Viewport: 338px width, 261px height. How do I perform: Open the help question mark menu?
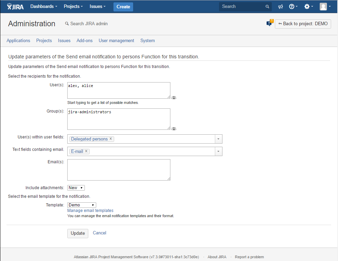[x=293, y=7]
